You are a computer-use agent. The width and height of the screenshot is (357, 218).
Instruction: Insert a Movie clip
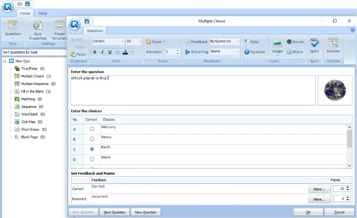pos(295,51)
